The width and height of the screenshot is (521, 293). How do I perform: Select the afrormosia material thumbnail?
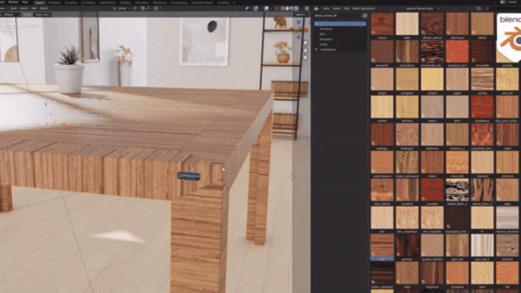tap(457, 24)
